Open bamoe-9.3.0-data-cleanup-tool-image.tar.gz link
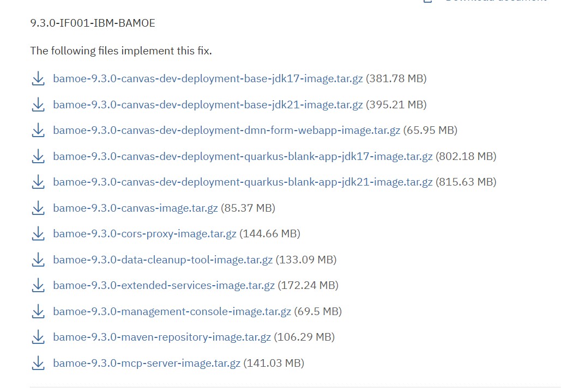Image resolution: width=561 pixels, height=388 pixels. point(163,260)
